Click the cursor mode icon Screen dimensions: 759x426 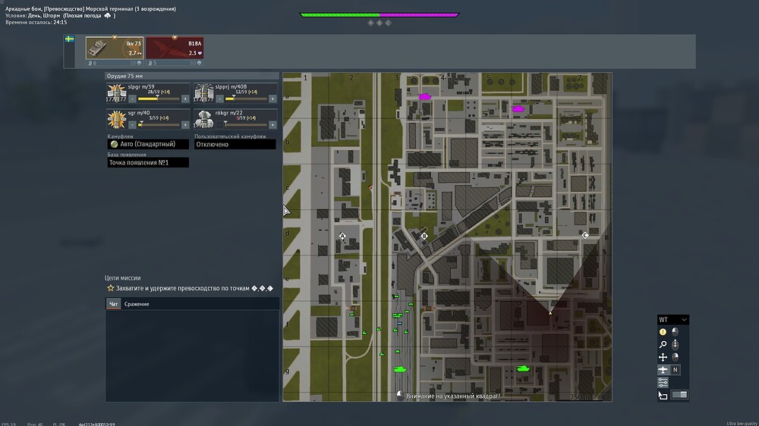[663, 395]
